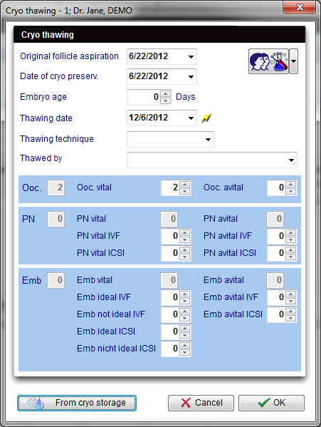Close the Cryo thawing window
321x427 pixels.
click(299, 7)
